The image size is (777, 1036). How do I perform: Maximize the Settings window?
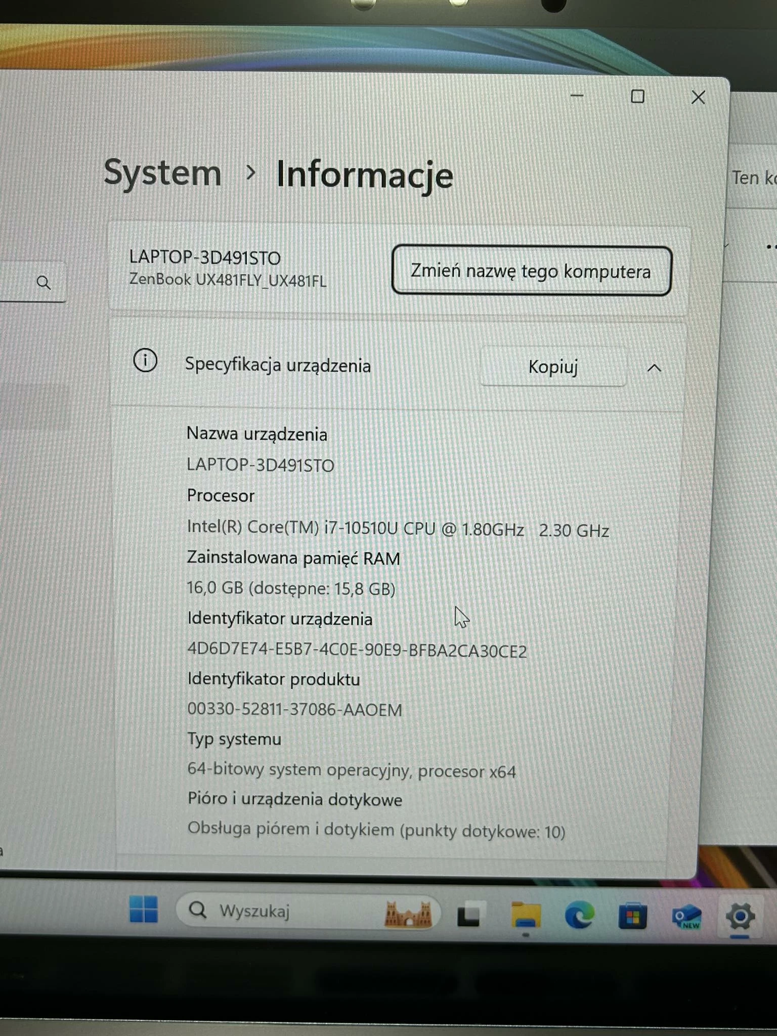click(x=638, y=97)
